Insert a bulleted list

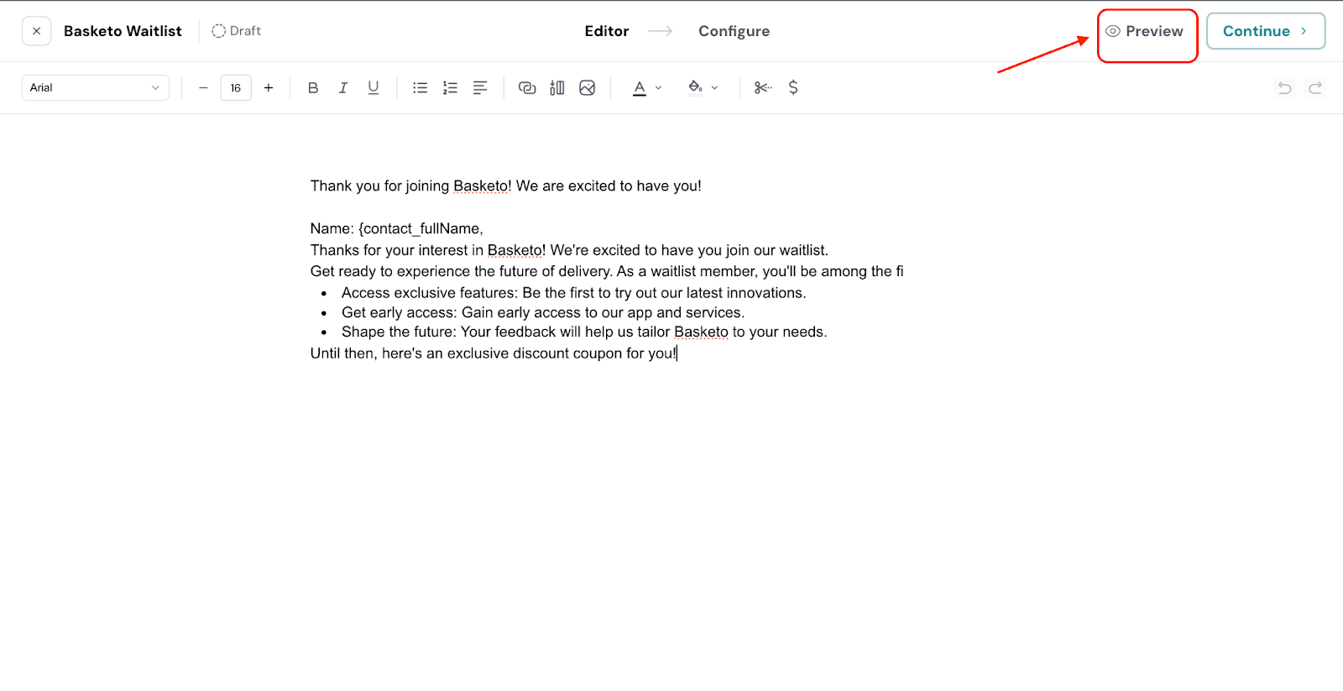point(421,87)
